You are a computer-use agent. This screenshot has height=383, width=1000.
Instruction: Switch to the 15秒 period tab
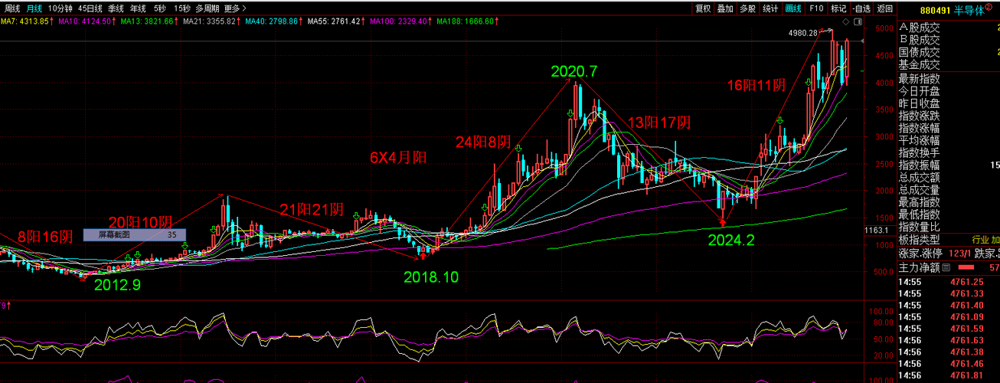pyautogui.click(x=182, y=8)
